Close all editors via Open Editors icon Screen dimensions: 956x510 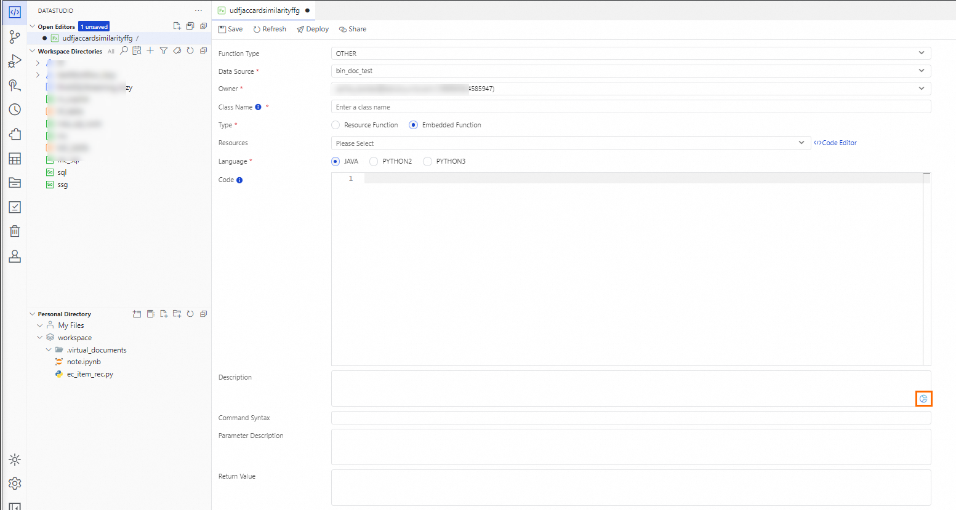203,26
